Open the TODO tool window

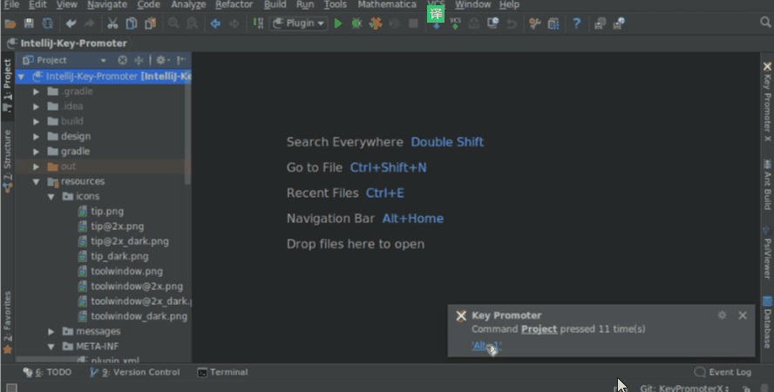click(47, 372)
